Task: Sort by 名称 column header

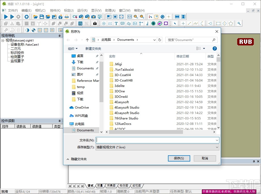Action: 112,56
